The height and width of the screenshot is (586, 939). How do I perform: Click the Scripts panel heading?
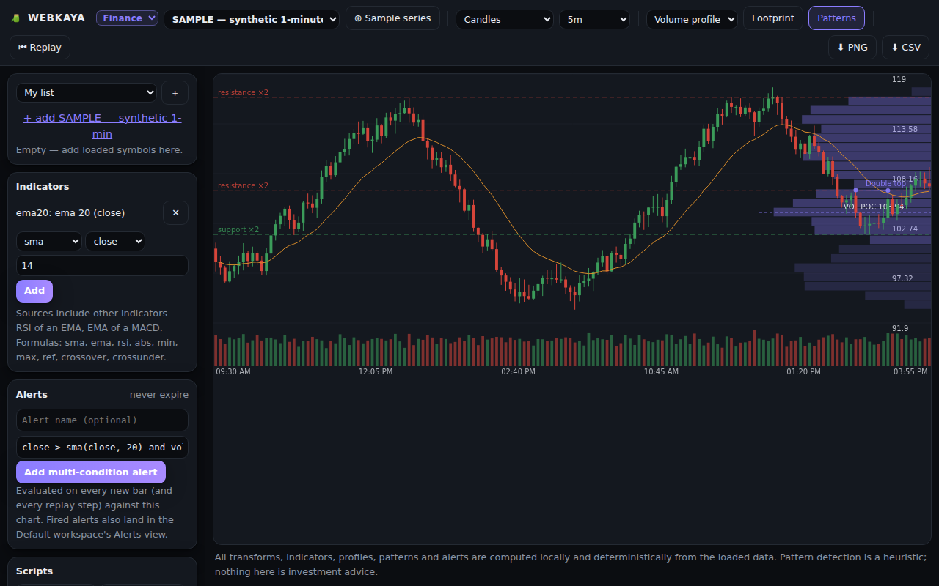[34, 571]
